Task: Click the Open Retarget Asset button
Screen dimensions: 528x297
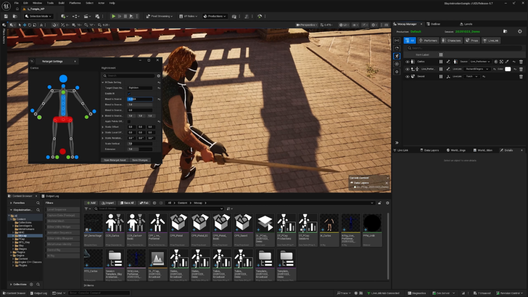Action: click(x=114, y=160)
